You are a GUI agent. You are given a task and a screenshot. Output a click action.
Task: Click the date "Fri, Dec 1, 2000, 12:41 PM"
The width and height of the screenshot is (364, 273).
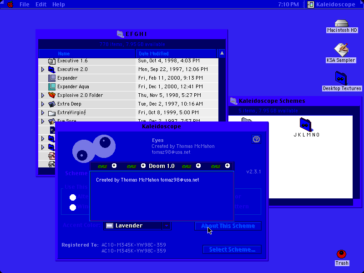pyautogui.click(x=170, y=86)
